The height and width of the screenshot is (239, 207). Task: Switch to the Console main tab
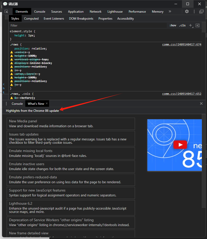(40, 12)
